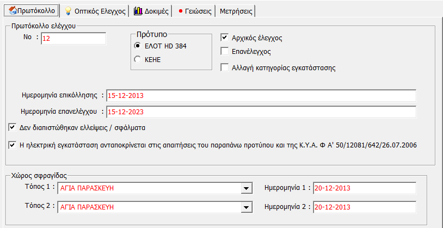Click the No protocol number field

pyautogui.click(x=73, y=38)
